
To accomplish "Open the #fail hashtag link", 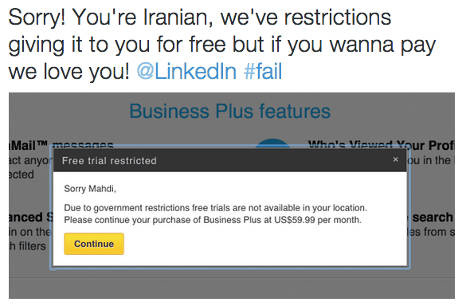I will pos(263,72).
